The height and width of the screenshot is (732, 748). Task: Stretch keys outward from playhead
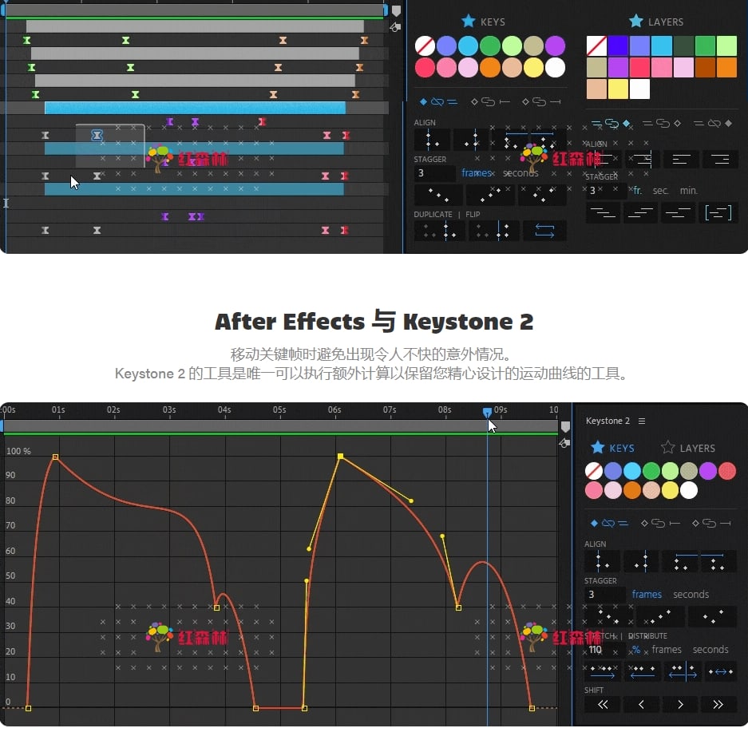[683, 671]
